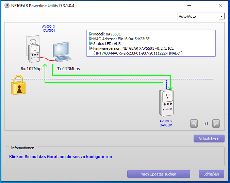Click the Firmwareversion NETGEAR XAV5501 text
The height and width of the screenshot is (183, 230).
coord(133,48)
